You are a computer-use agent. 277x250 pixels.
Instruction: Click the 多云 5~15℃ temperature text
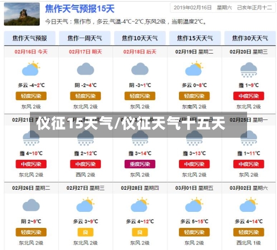pos(194,221)
